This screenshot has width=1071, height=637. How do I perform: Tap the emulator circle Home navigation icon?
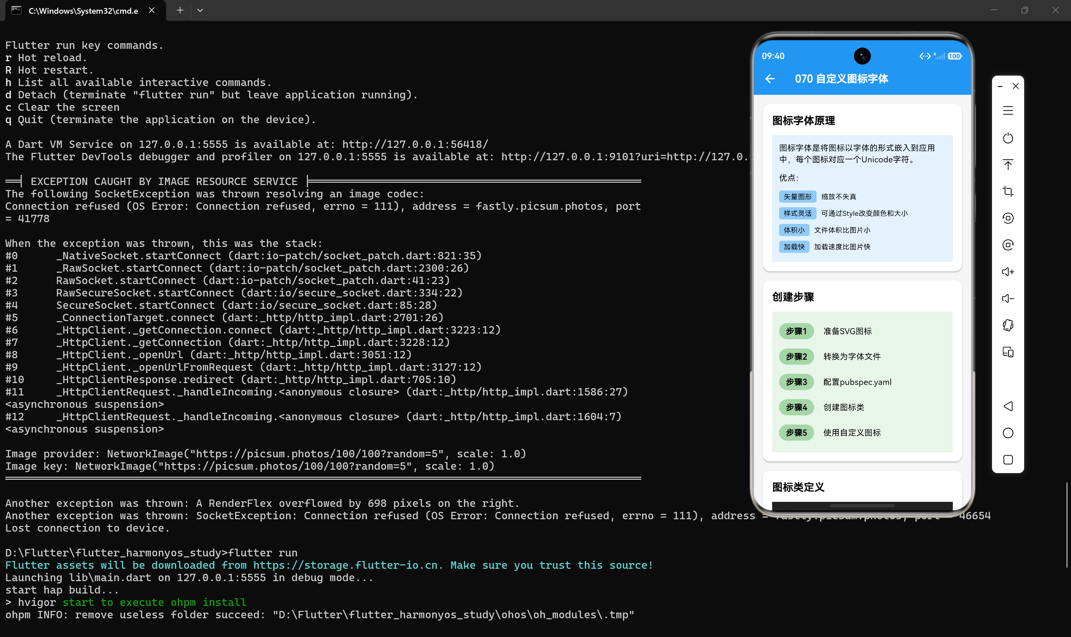1008,433
